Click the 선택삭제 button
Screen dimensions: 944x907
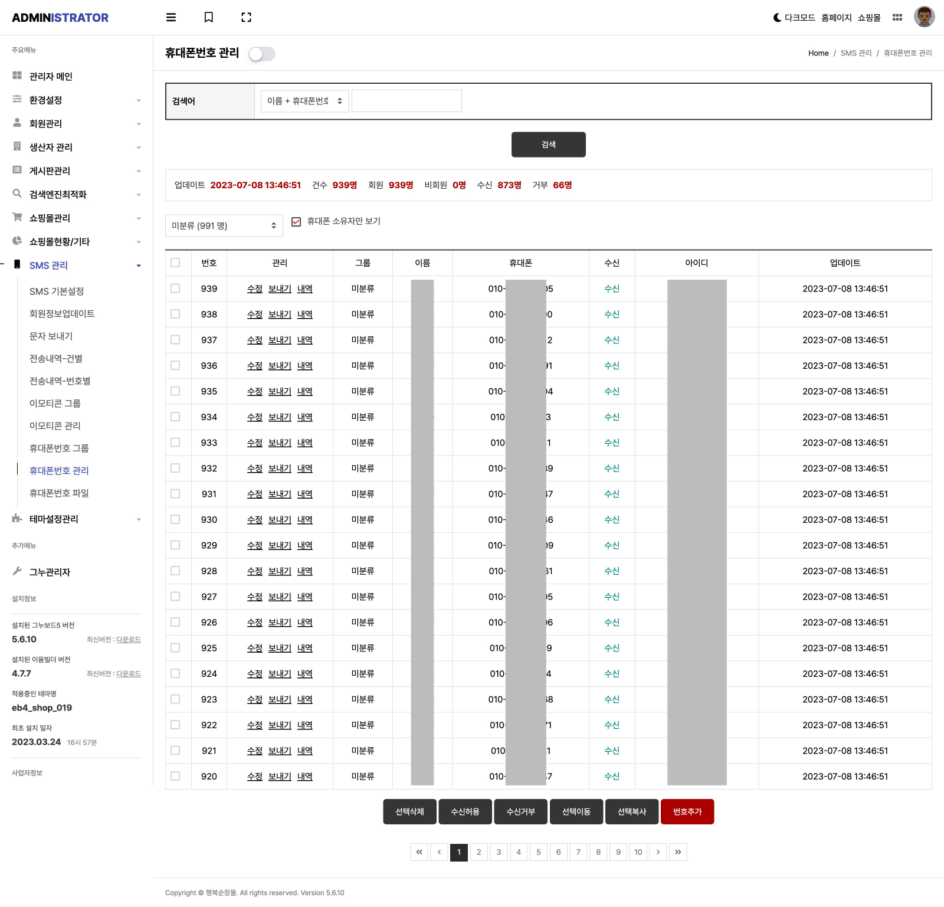tap(410, 811)
